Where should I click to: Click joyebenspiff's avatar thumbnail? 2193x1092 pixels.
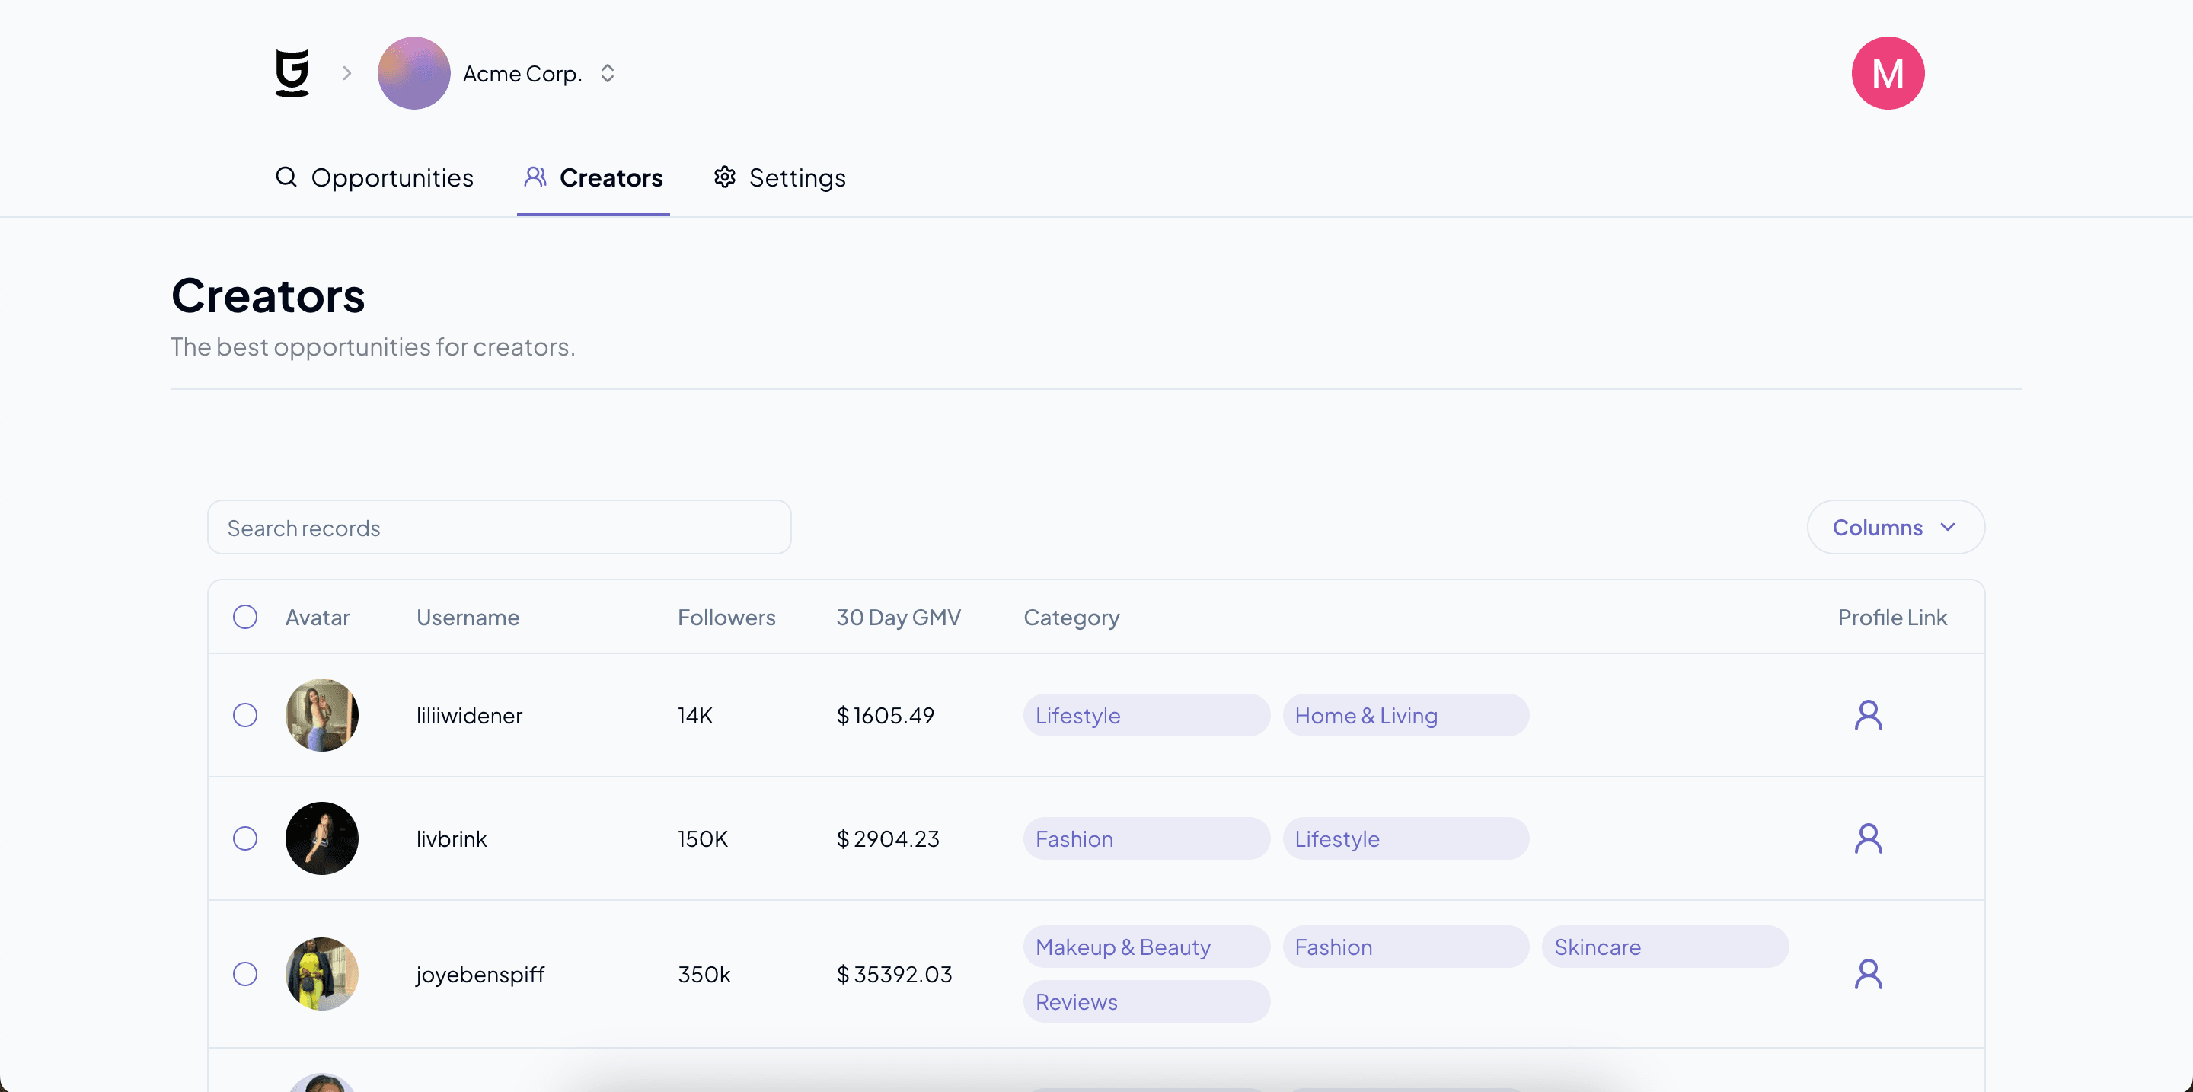point(322,974)
